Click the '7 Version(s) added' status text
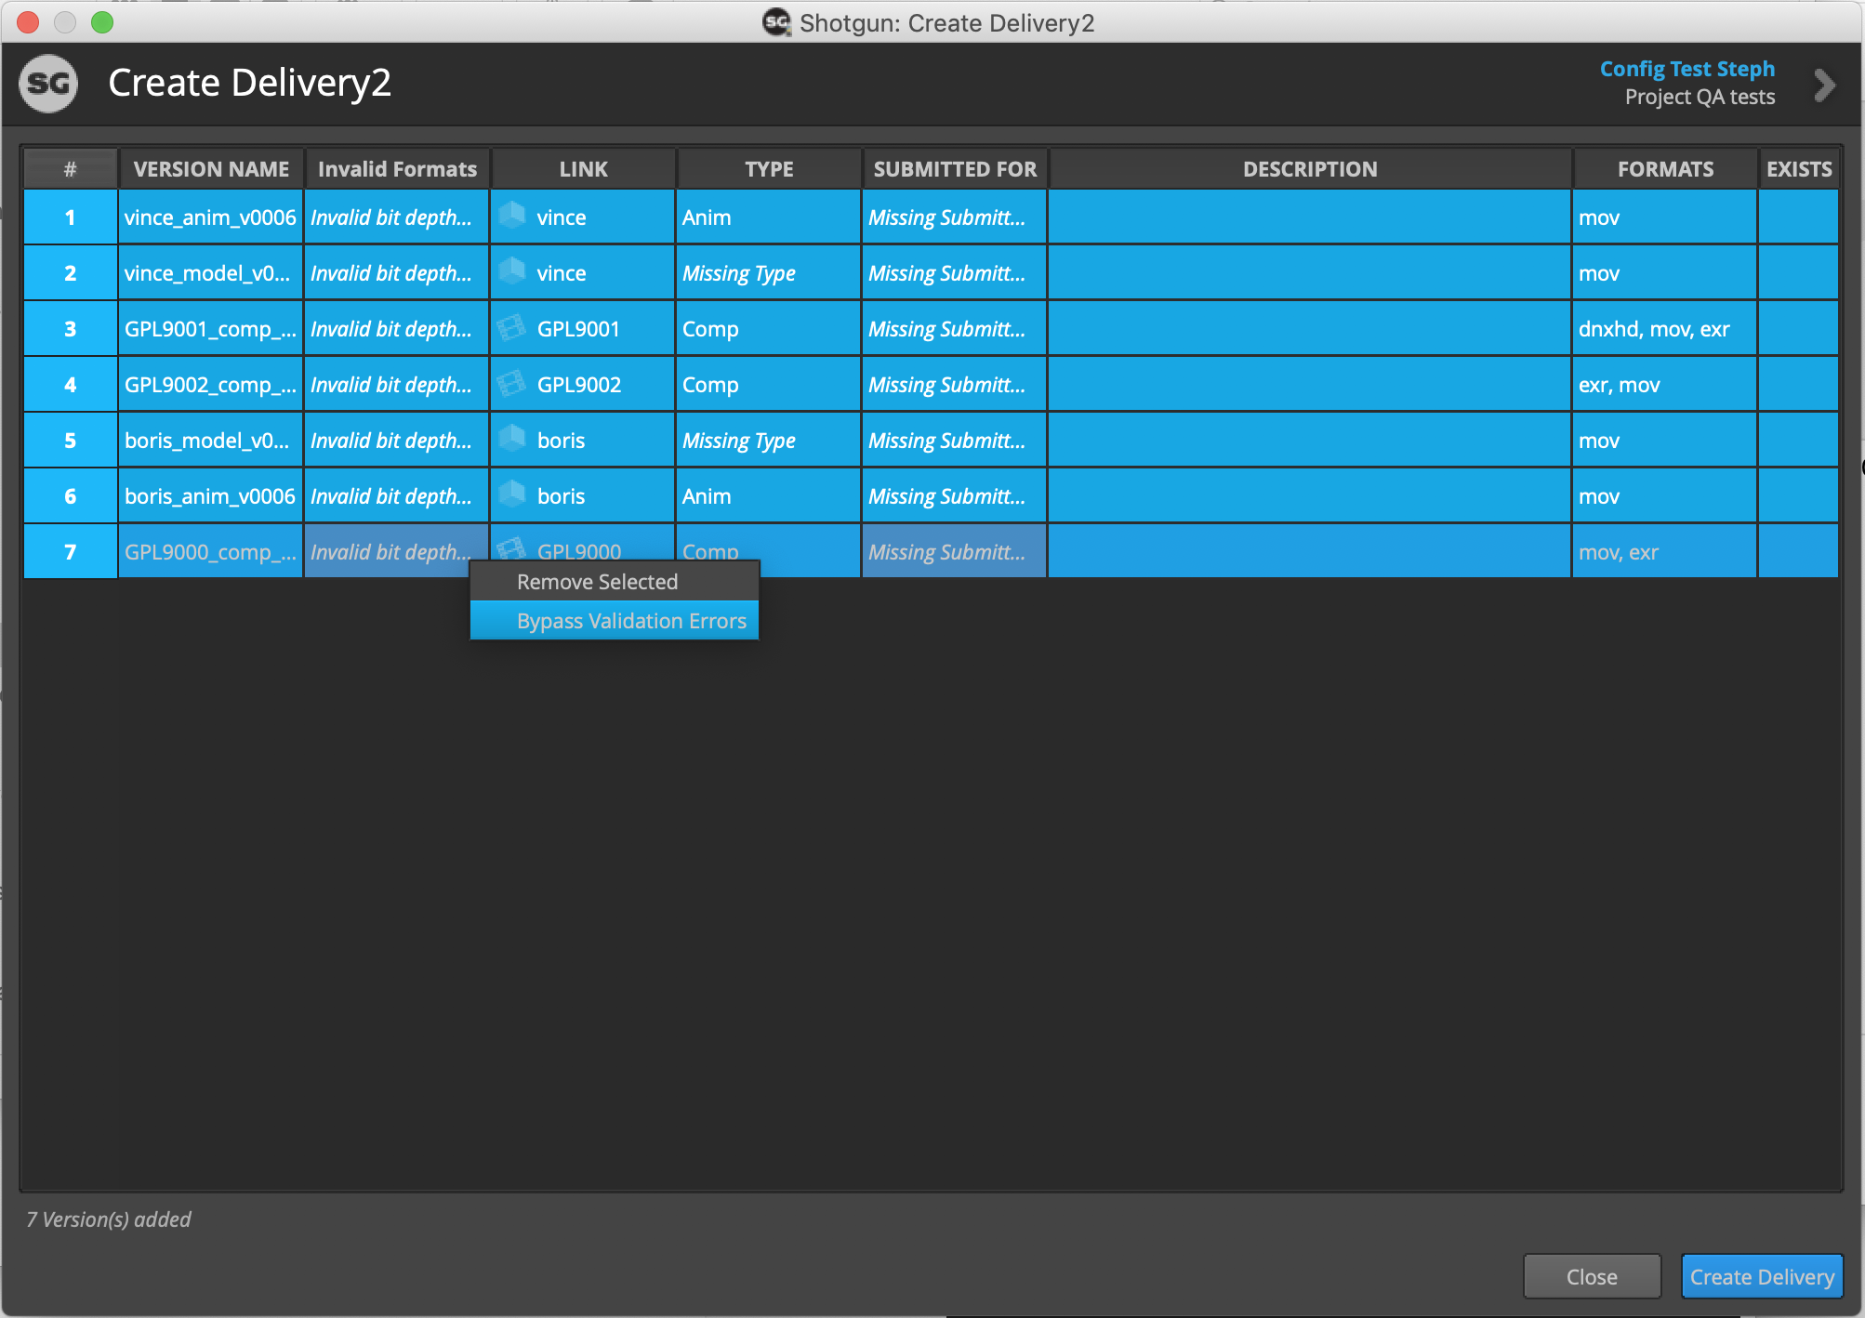 click(109, 1219)
